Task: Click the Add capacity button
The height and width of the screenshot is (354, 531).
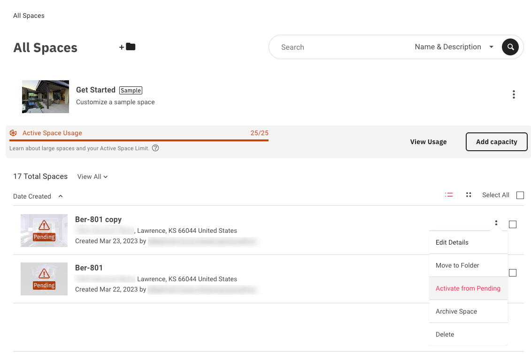Action: click(496, 142)
